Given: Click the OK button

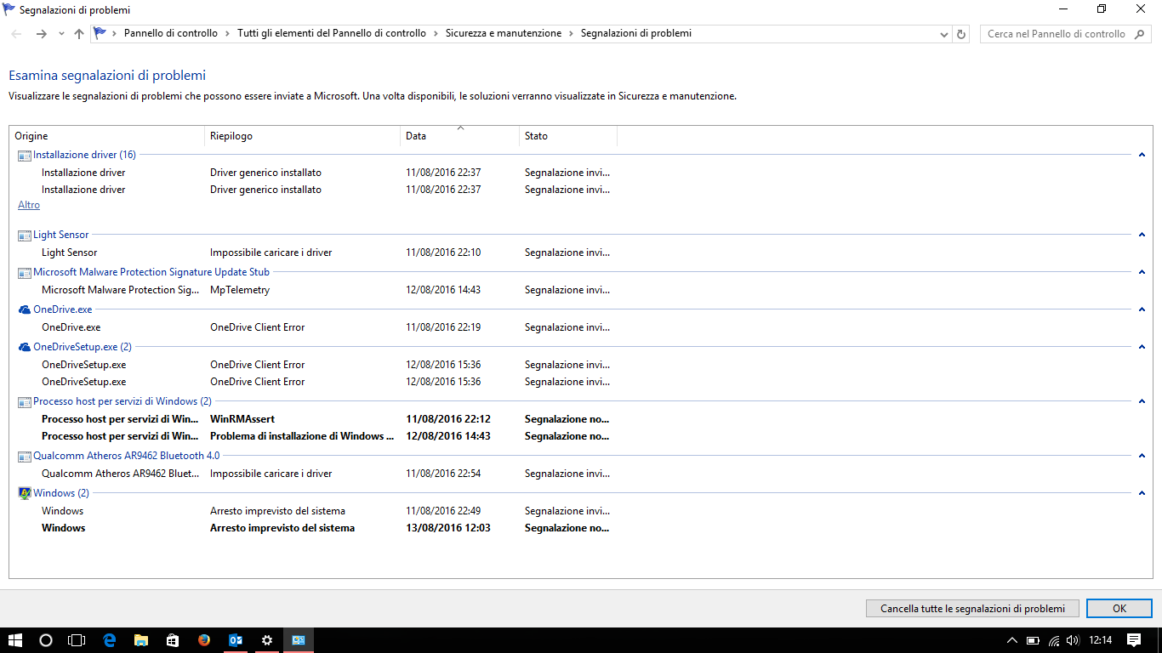Looking at the screenshot, I should click(1119, 609).
